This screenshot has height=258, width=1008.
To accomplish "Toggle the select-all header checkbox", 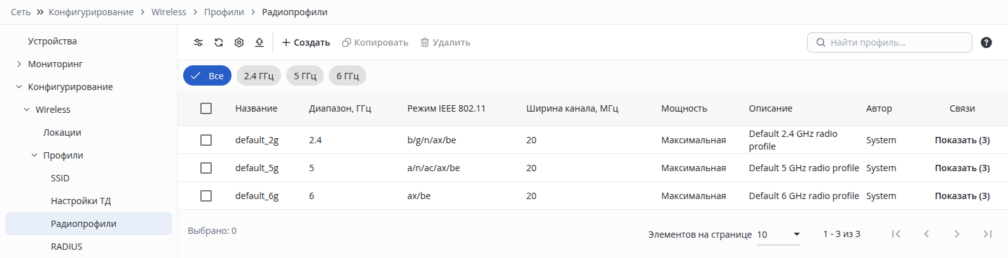I will pyautogui.click(x=206, y=108).
